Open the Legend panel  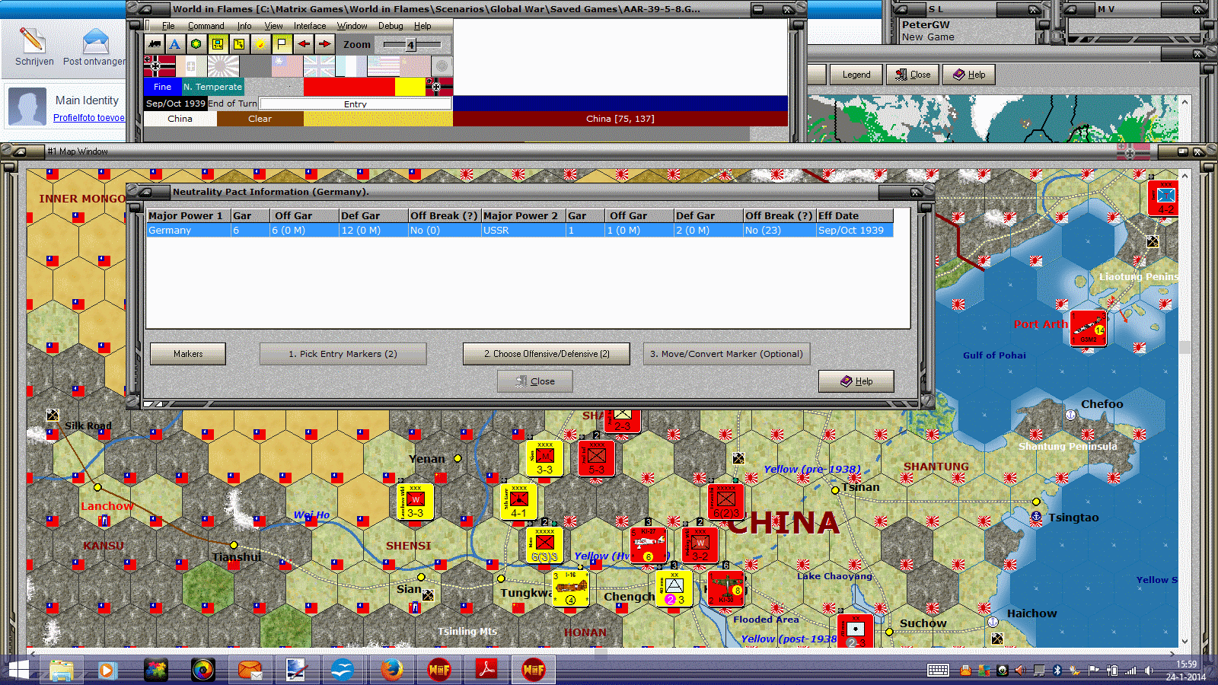pyautogui.click(x=856, y=74)
